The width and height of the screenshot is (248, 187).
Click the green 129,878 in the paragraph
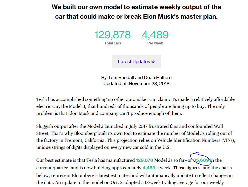144,160
